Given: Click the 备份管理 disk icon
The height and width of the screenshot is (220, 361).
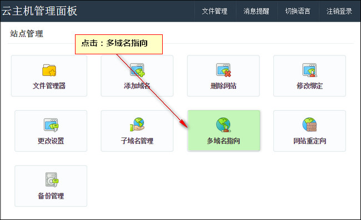Looking at the screenshot, I should [x=52, y=180].
